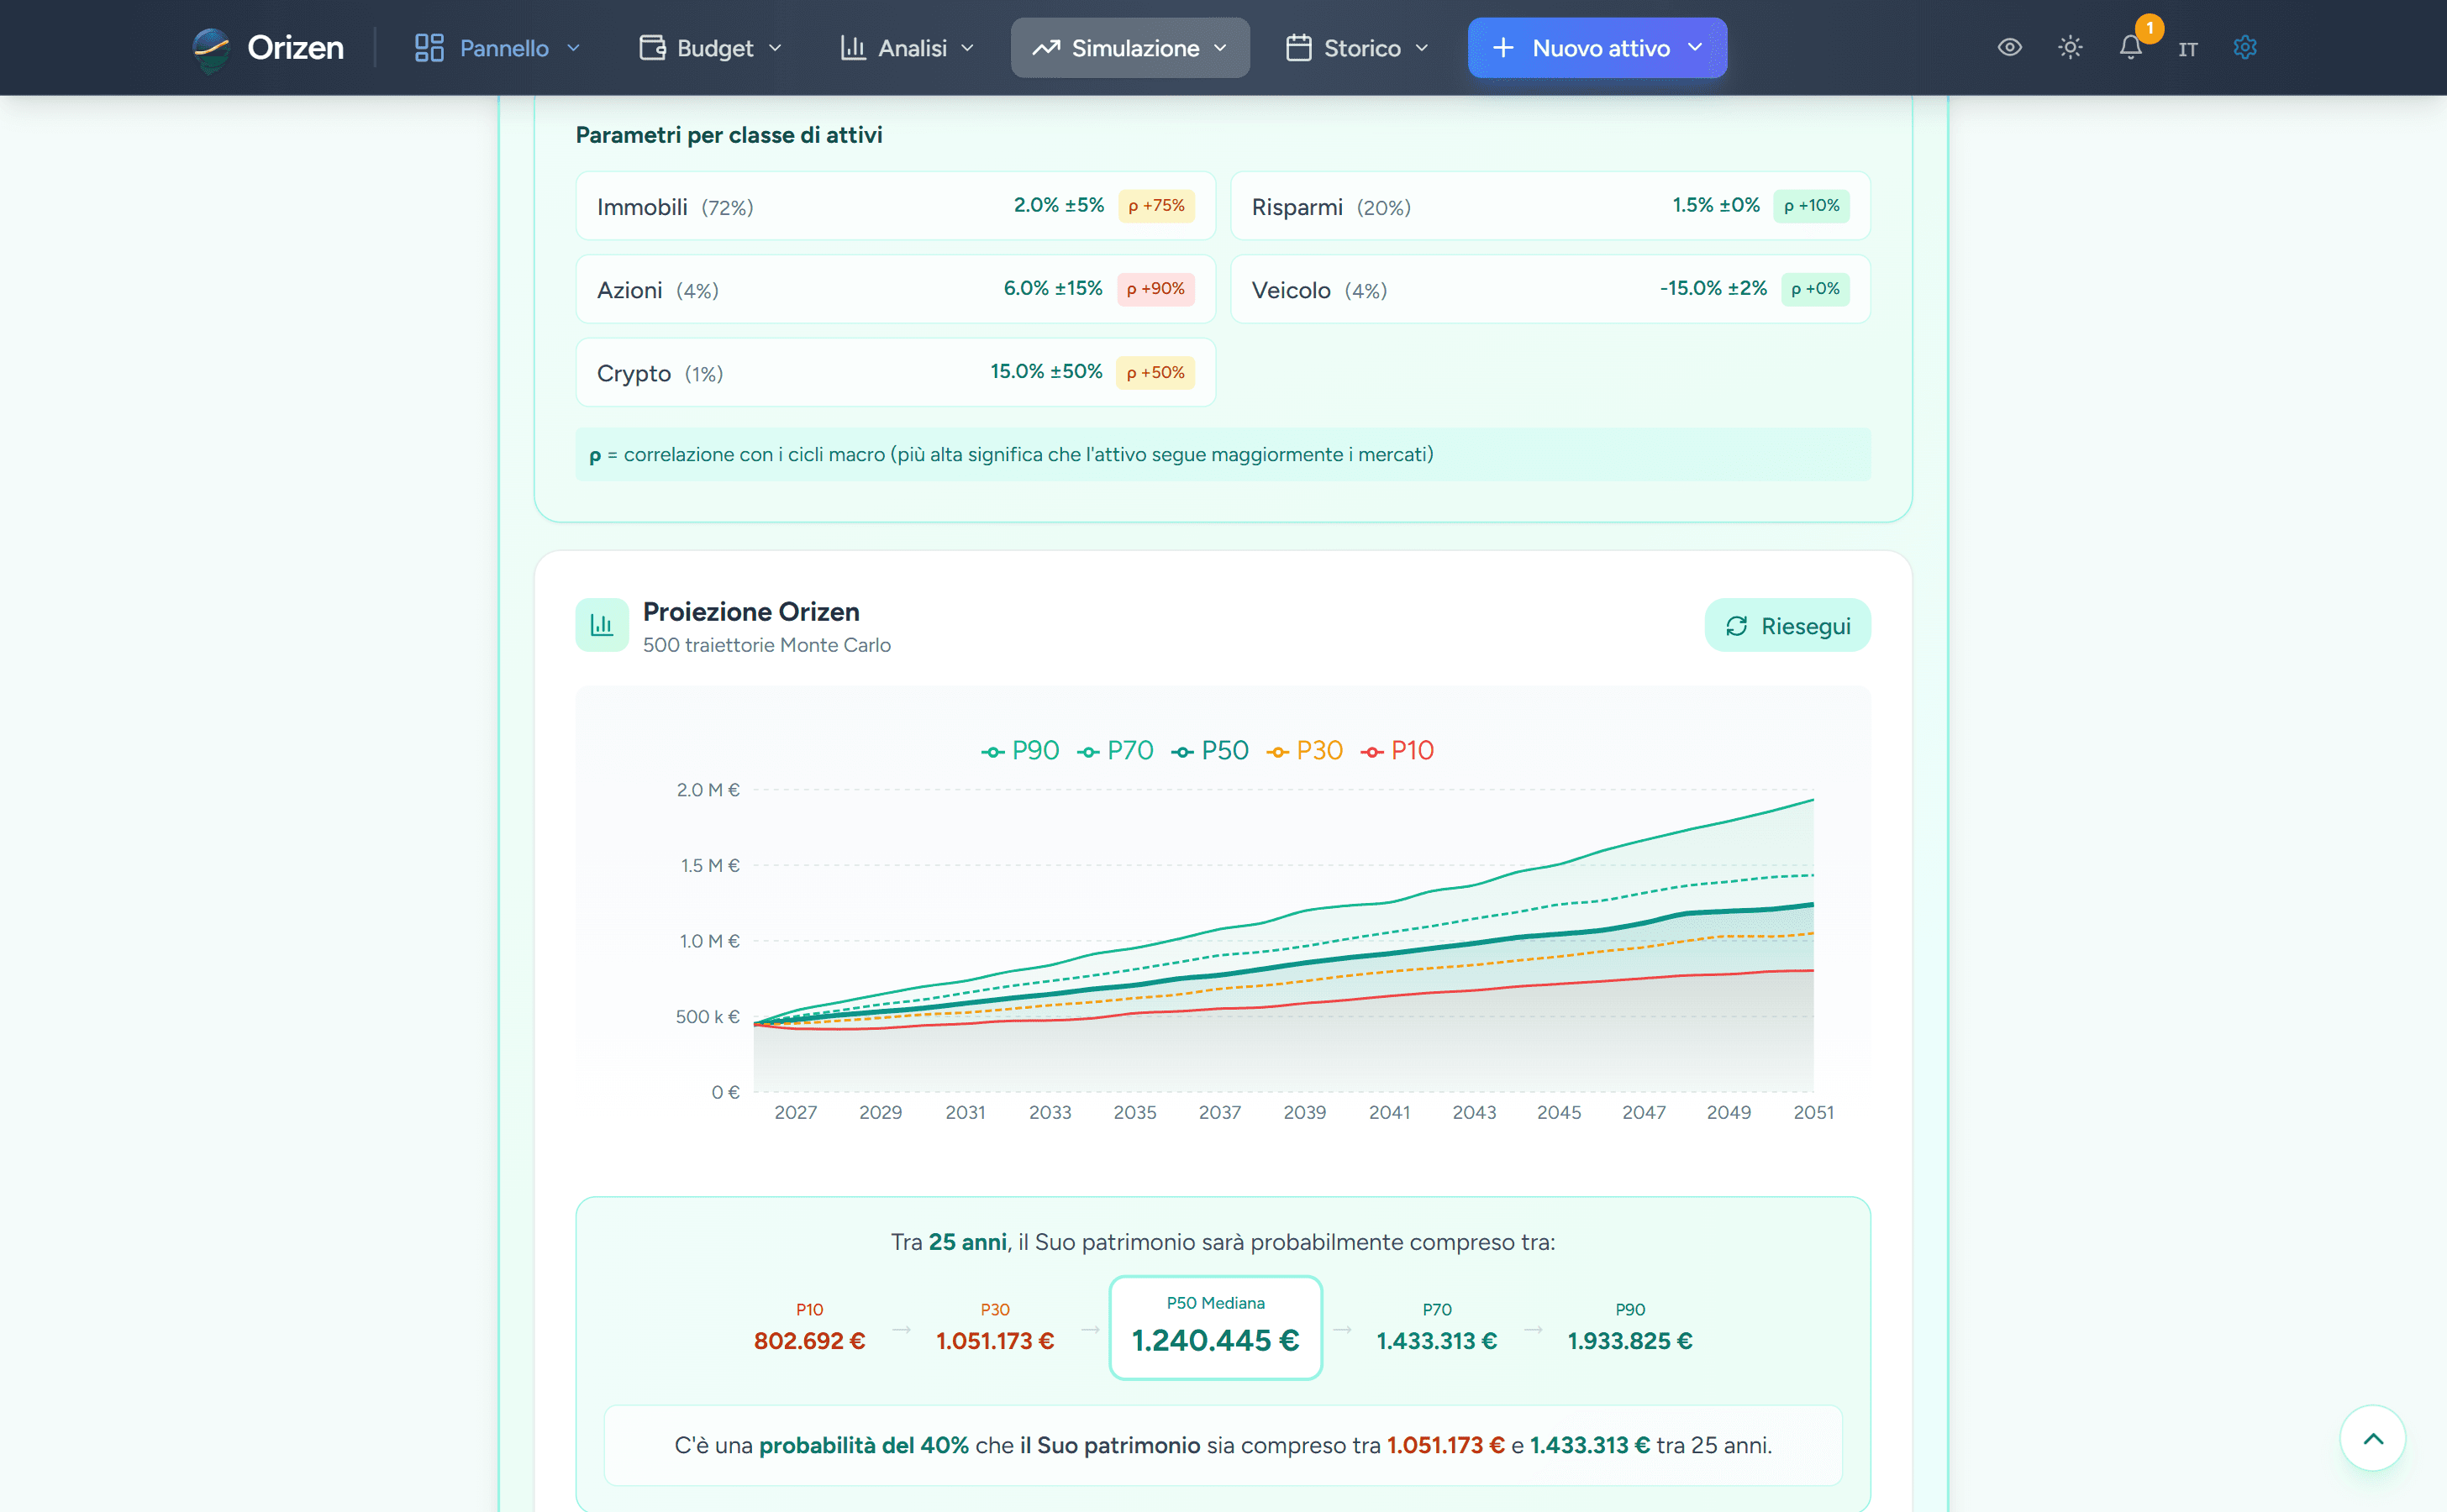Image resolution: width=2447 pixels, height=1512 pixels.
Task: Click the 2.0 M € y-axis label
Action: (708, 790)
